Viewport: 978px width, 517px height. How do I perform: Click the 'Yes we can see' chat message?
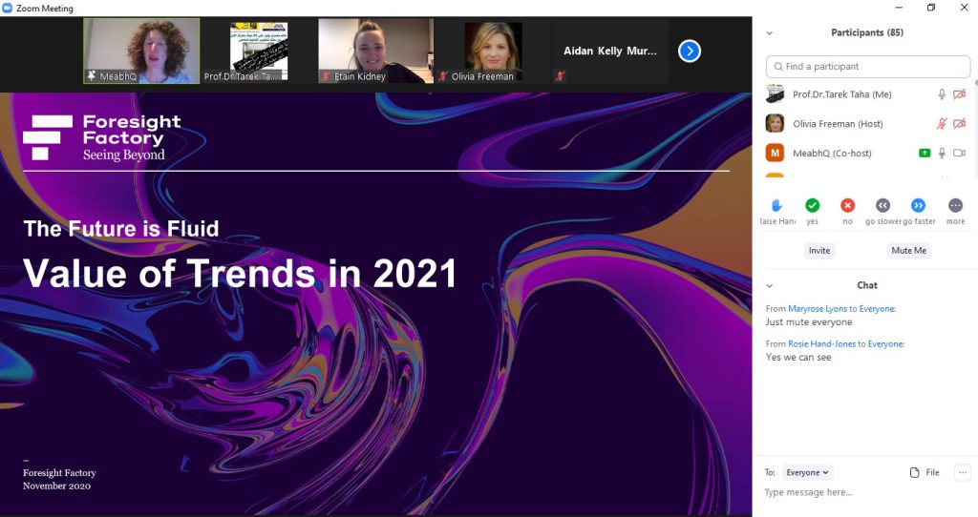[797, 358]
